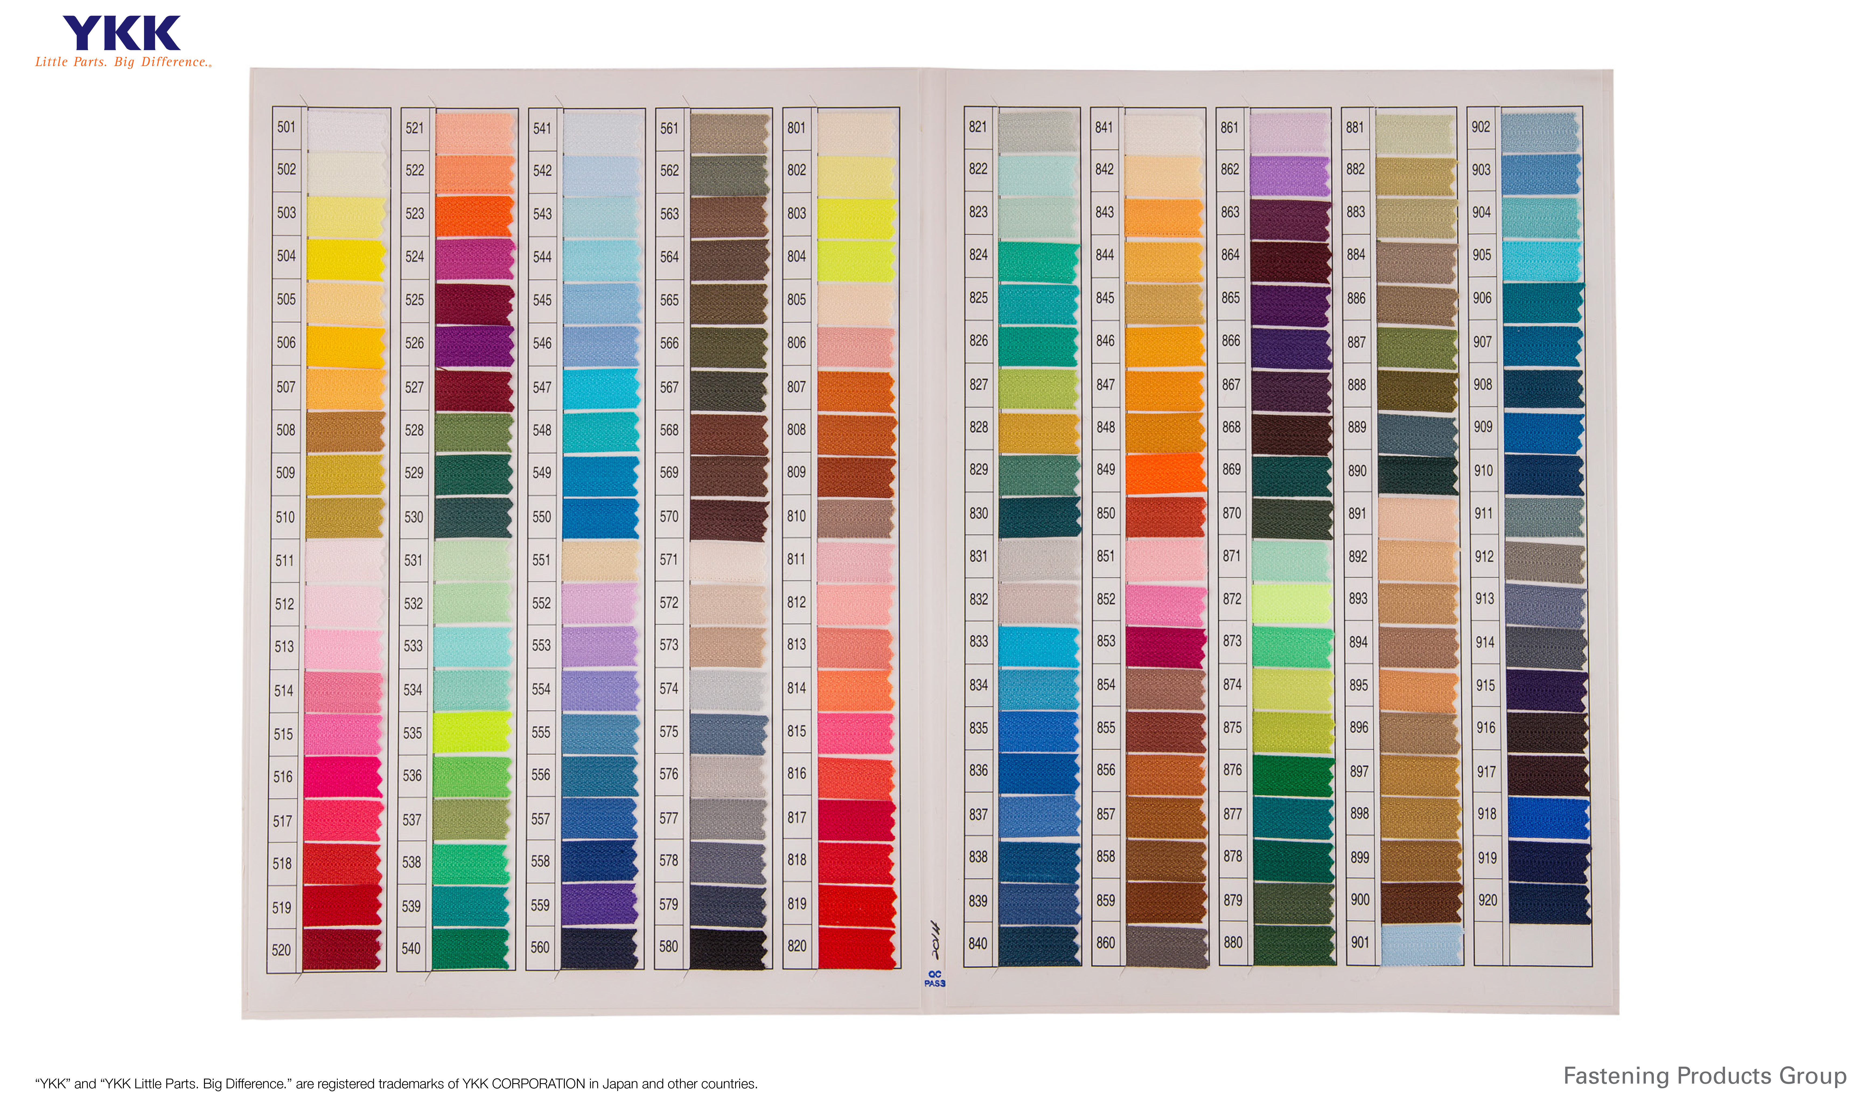Image resolution: width=1861 pixels, height=1105 pixels.
Task: Click the YKK logo
Action: coord(121,33)
